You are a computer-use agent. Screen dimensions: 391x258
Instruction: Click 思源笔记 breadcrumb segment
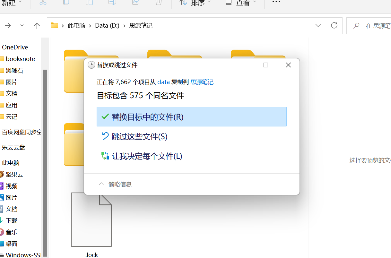coord(141,26)
